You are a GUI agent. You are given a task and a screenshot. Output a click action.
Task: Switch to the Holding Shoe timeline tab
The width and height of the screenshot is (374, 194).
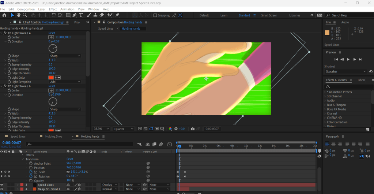54,137
